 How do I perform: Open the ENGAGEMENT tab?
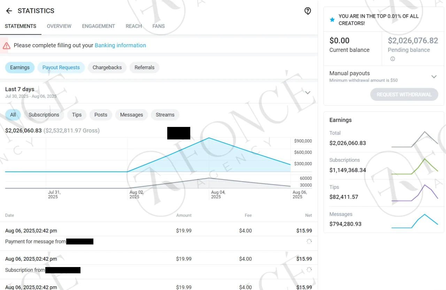click(x=99, y=26)
